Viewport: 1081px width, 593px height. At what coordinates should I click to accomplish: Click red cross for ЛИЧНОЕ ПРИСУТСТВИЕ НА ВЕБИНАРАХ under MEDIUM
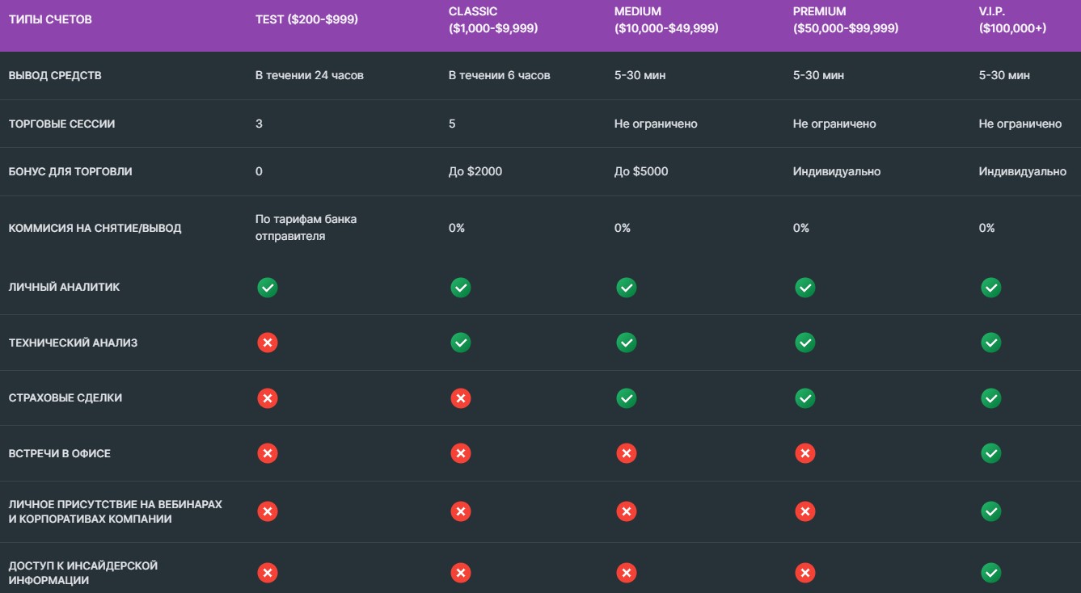click(x=627, y=511)
